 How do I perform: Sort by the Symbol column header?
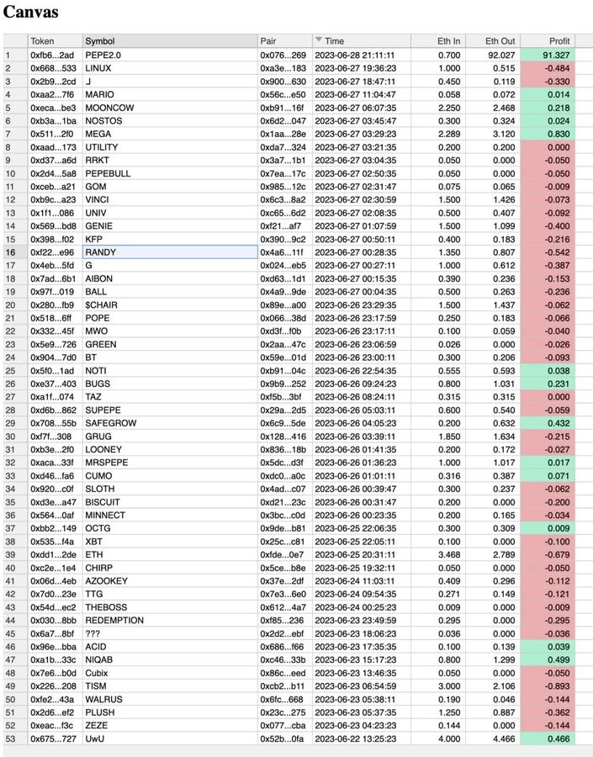point(170,41)
